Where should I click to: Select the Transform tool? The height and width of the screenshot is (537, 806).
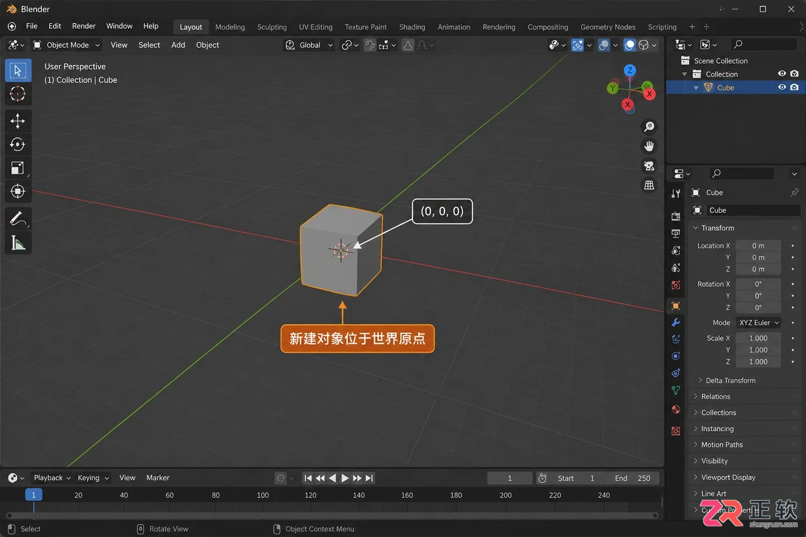point(18,191)
